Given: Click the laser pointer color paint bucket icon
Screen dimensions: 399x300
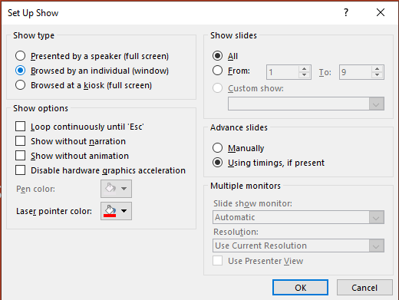Looking at the screenshot, I should [x=110, y=211].
